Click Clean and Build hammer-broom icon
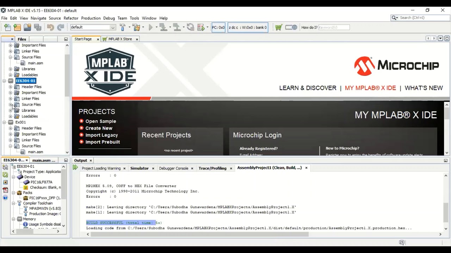The height and width of the screenshot is (253, 451). coord(136,27)
